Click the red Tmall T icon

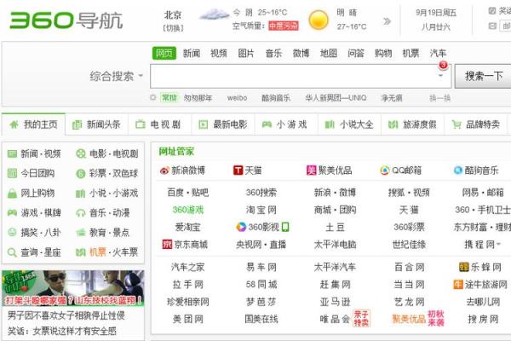238,170
